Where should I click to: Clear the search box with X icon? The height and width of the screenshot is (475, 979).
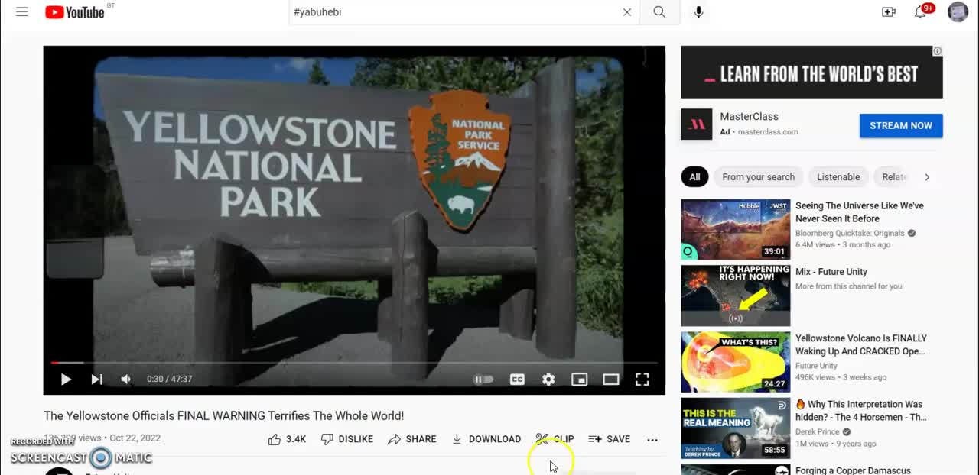[627, 12]
